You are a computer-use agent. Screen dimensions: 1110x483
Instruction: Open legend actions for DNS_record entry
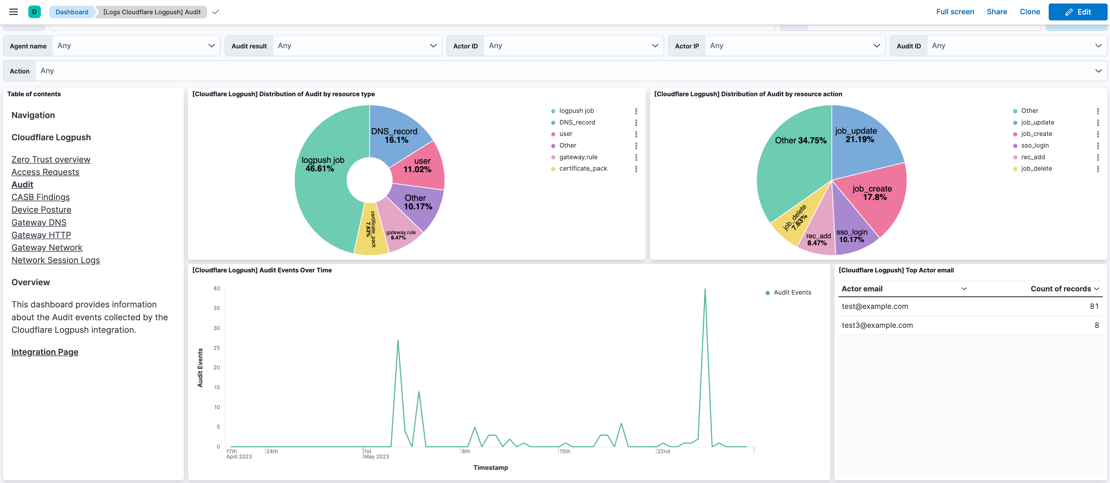636,123
